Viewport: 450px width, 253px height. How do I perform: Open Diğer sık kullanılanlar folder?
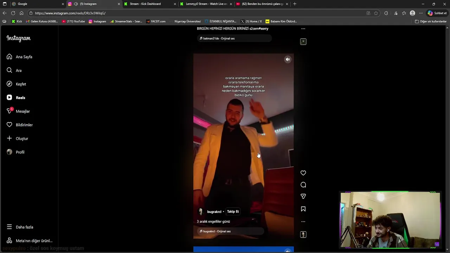click(431, 21)
